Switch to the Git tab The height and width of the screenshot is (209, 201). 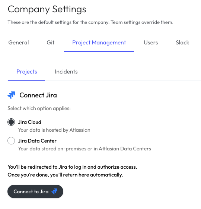[51, 43]
